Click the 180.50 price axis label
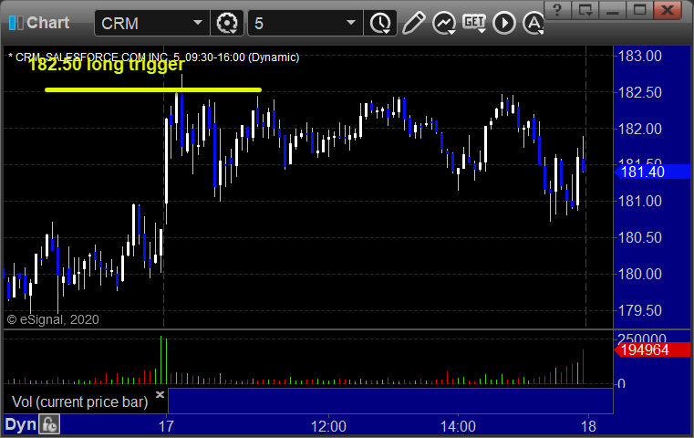694x438 pixels. (639, 238)
